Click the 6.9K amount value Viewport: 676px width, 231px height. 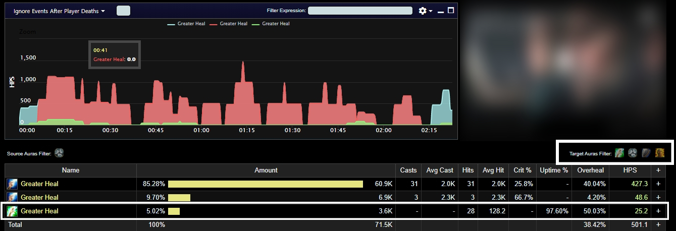386,197
